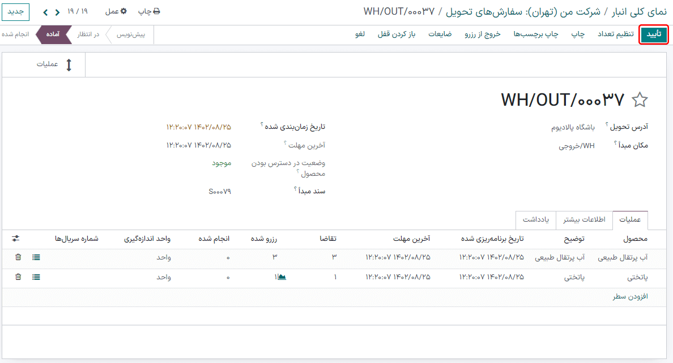This screenshot has width=673, height=363.
Task: Select the در انتظار status stage
Action: [x=88, y=34]
